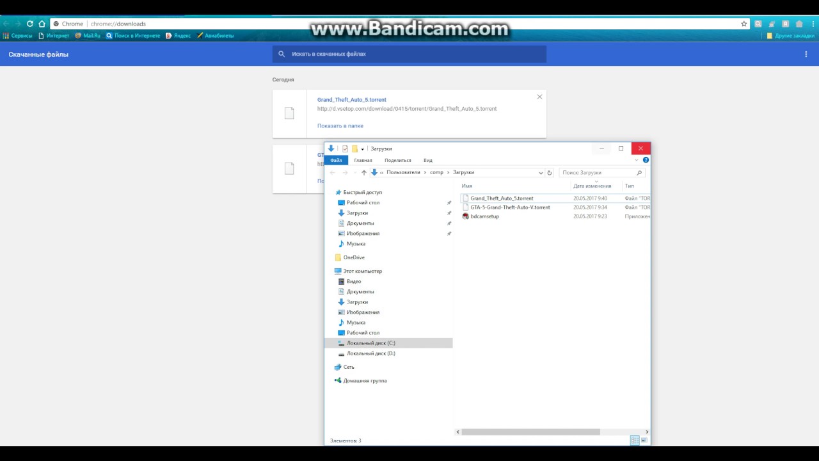Viewport: 819px width, 461px height.
Task: Click Explorer properties quick access icon
Action: pos(345,149)
